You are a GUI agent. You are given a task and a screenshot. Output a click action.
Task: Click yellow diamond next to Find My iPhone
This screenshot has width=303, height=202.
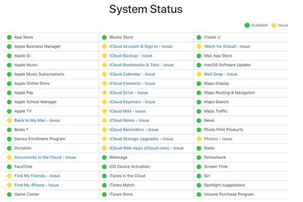point(9,185)
